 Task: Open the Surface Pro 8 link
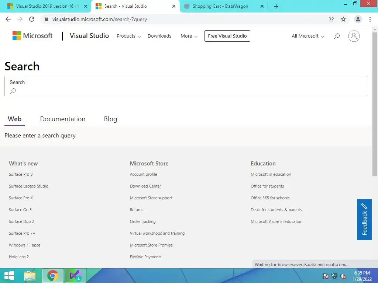coord(21,174)
